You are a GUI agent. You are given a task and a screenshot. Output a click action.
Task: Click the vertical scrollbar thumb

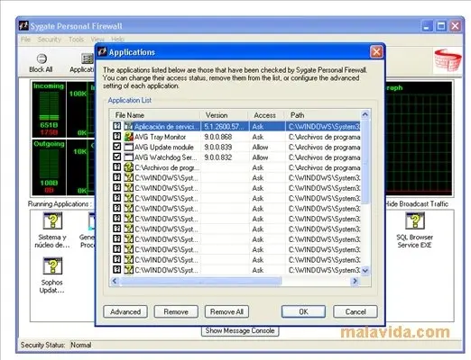[x=365, y=161]
